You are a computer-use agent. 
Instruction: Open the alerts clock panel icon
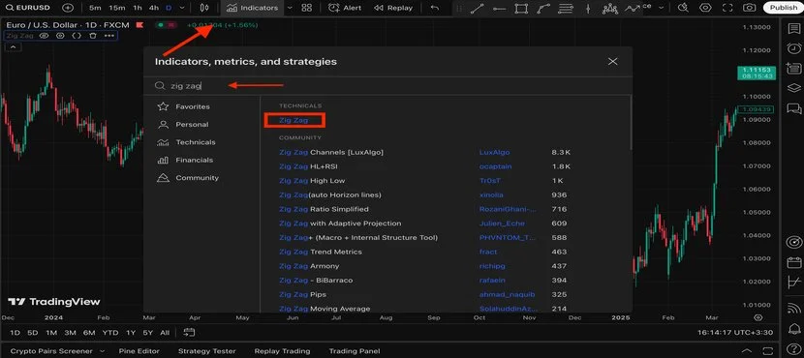(793, 48)
